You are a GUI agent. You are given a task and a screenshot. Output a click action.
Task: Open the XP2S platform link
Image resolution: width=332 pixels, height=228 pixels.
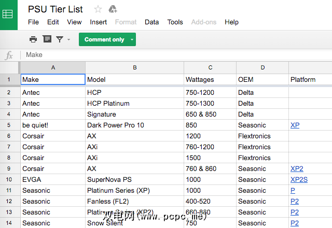click(x=299, y=179)
